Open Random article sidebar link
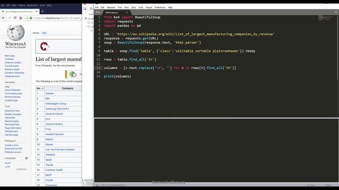The height and width of the screenshot is (190, 339). click(12, 69)
